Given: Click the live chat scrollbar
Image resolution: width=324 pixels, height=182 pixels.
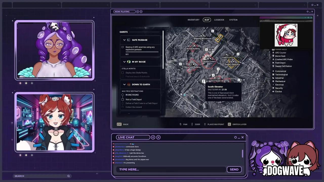Looking at the screenshot, I should click(242, 153).
